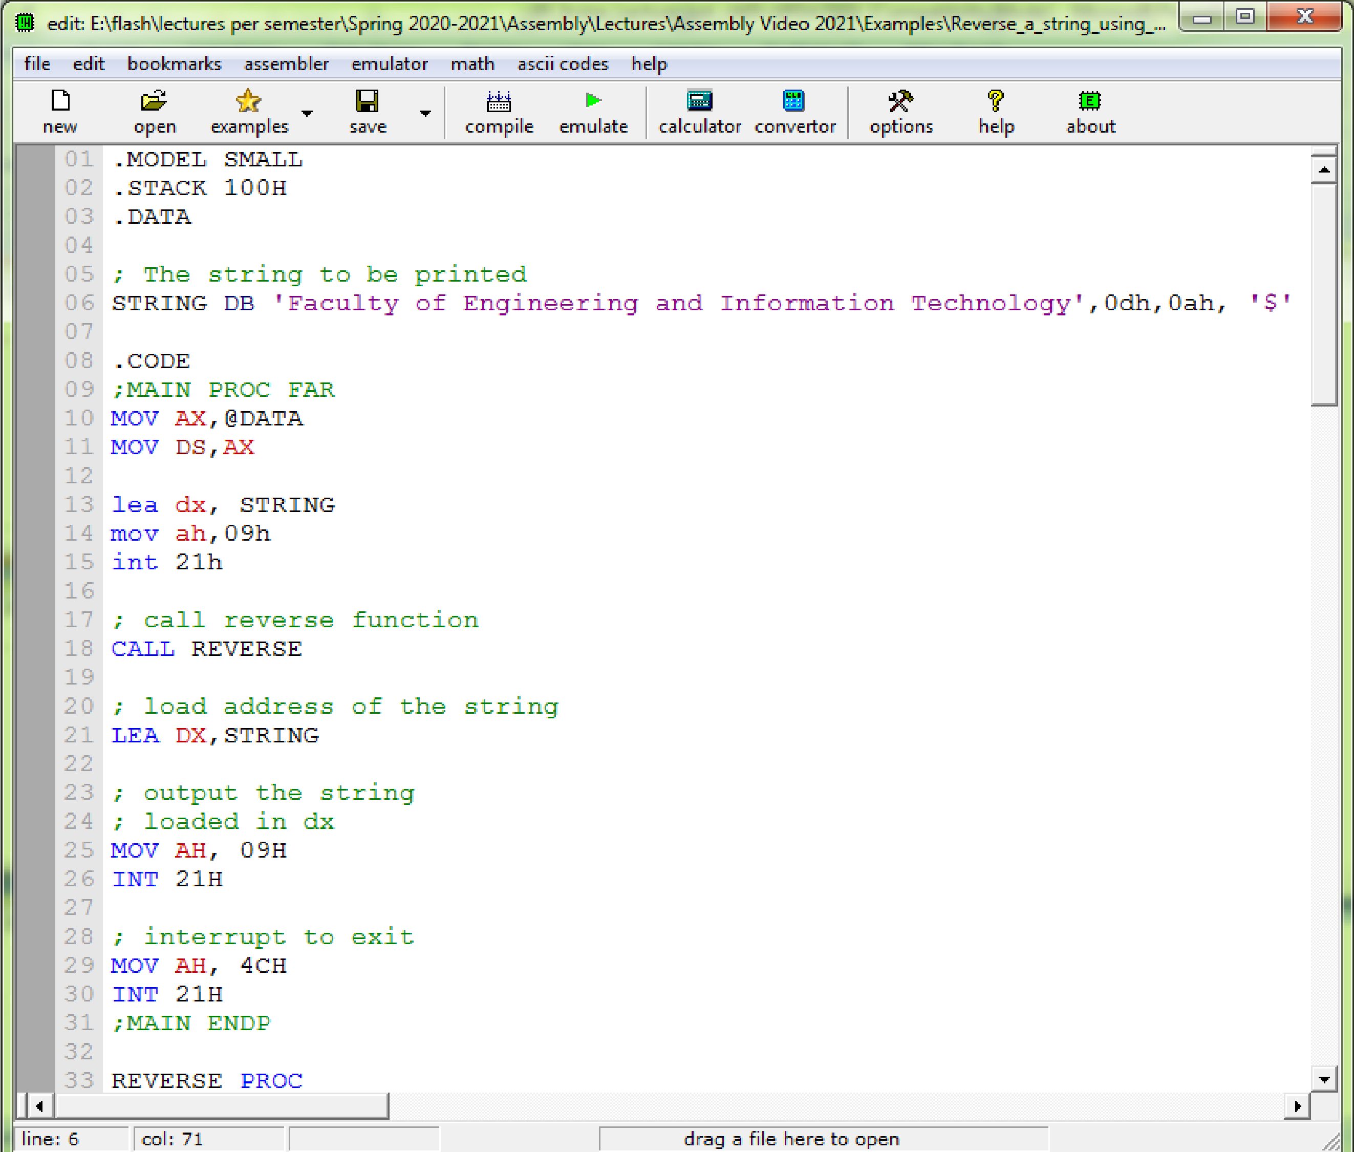Open the assembler menu
The width and height of the screenshot is (1354, 1152).
(x=286, y=63)
